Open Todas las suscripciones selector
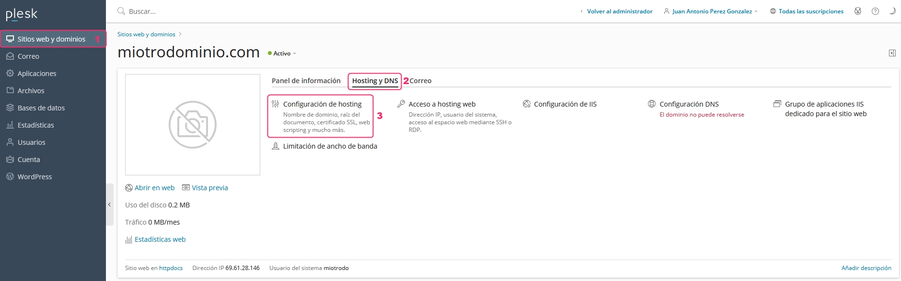Image resolution: width=901 pixels, height=281 pixels. (x=807, y=11)
